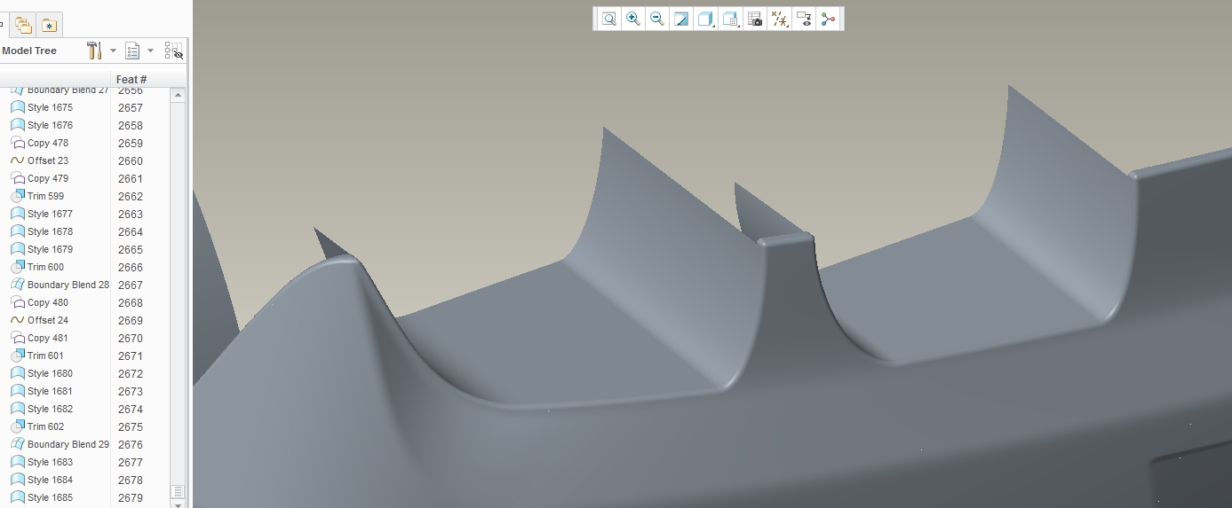Image resolution: width=1232 pixels, height=508 pixels.
Task: Click the Model Tree Show list icon
Action: click(132, 51)
